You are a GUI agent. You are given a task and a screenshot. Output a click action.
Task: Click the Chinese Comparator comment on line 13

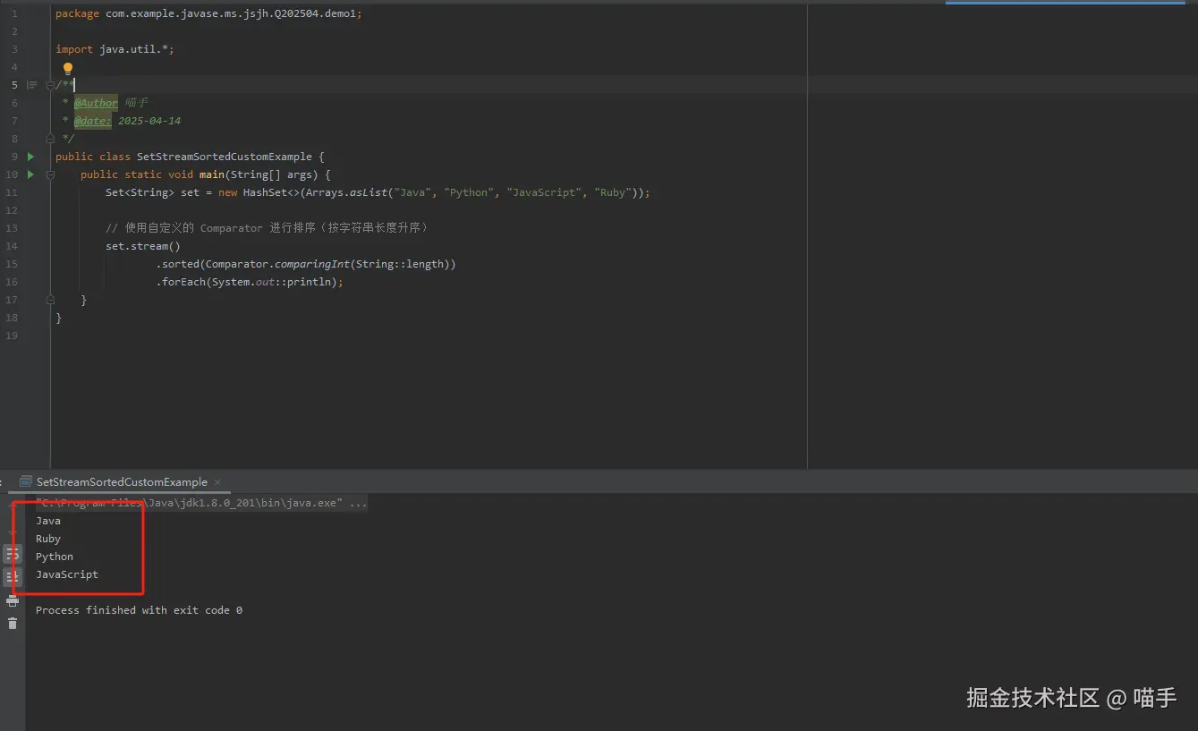[268, 228]
